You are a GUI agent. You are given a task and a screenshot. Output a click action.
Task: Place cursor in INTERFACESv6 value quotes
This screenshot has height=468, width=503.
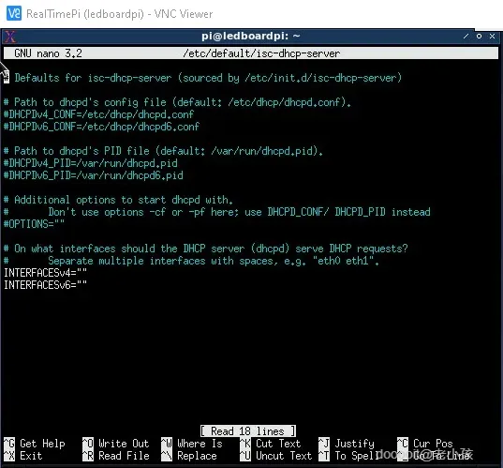point(81,285)
